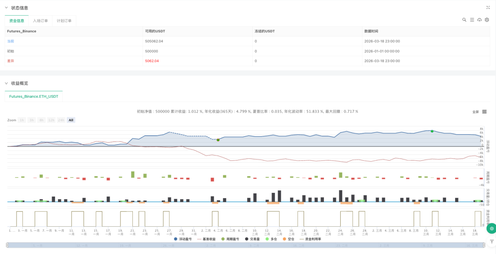This screenshot has height=254, width=496.
Task: Click the red 5062.04 difference value
Action: pyautogui.click(x=152, y=61)
